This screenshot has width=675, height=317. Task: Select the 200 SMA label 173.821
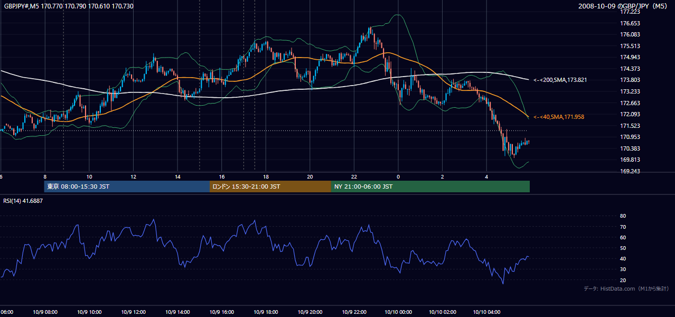(560, 80)
